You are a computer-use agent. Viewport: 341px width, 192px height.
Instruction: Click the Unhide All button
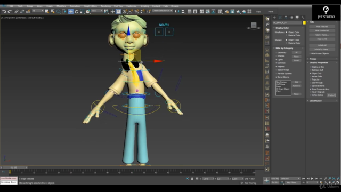322,45
